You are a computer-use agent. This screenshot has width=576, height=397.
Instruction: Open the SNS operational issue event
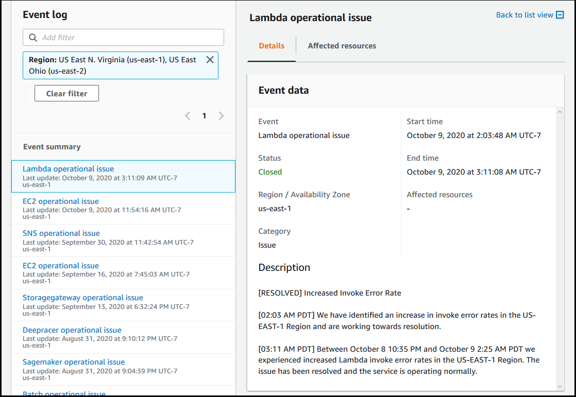[61, 233]
